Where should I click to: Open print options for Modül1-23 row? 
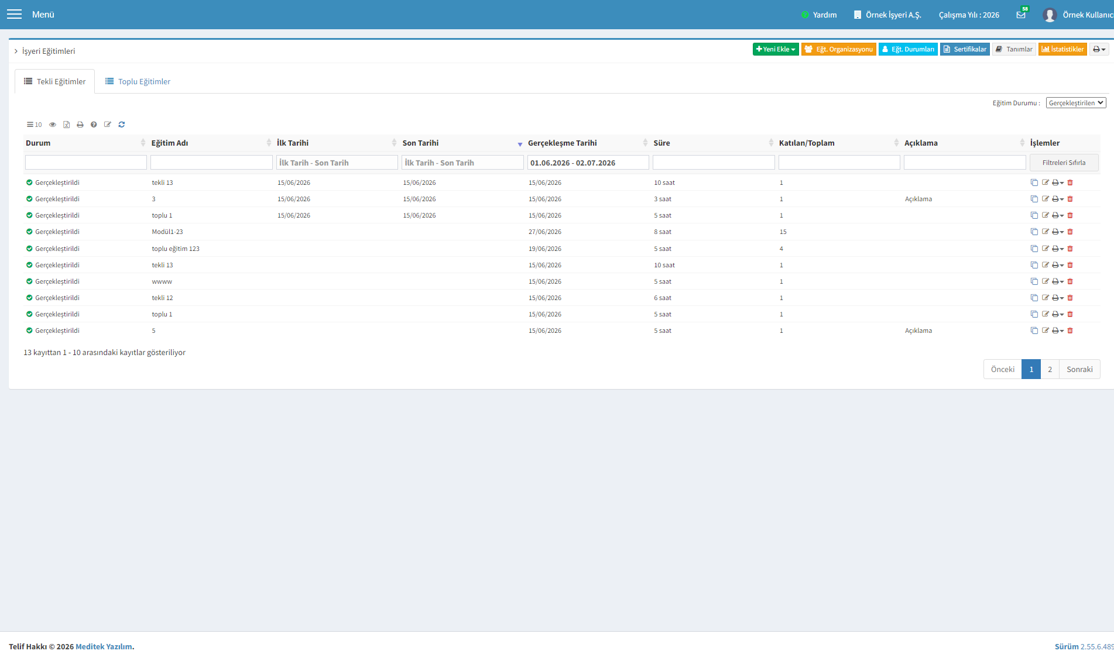click(x=1058, y=232)
